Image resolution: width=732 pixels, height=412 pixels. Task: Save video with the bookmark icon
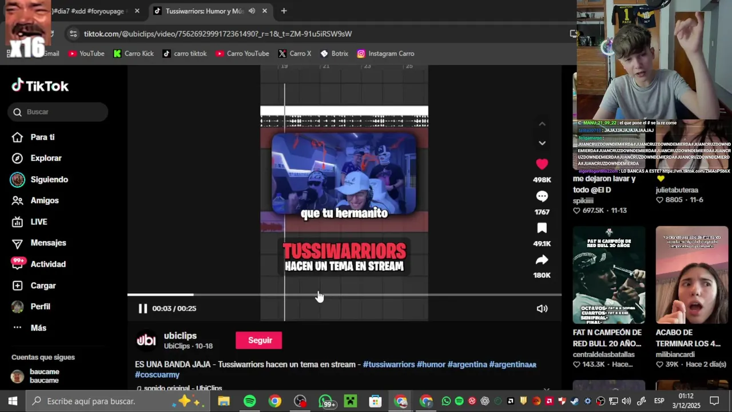[x=542, y=228]
